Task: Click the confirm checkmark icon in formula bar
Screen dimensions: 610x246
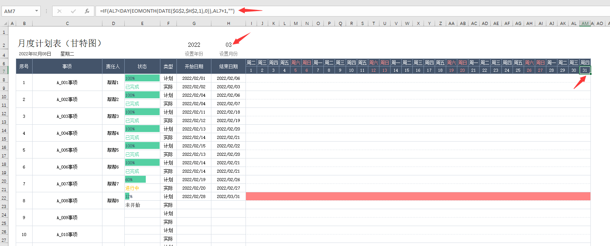Action: (73, 11)
